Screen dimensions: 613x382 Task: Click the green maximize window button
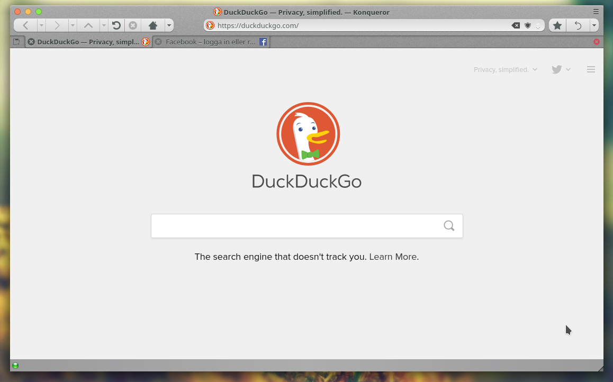click(x=39, y=12)
